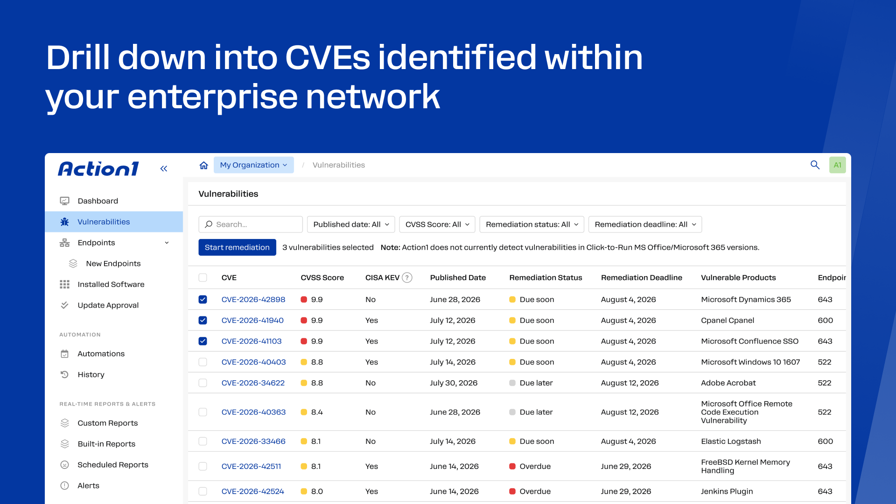
Task: Go to home via house icon
Action: pos(204,165)
